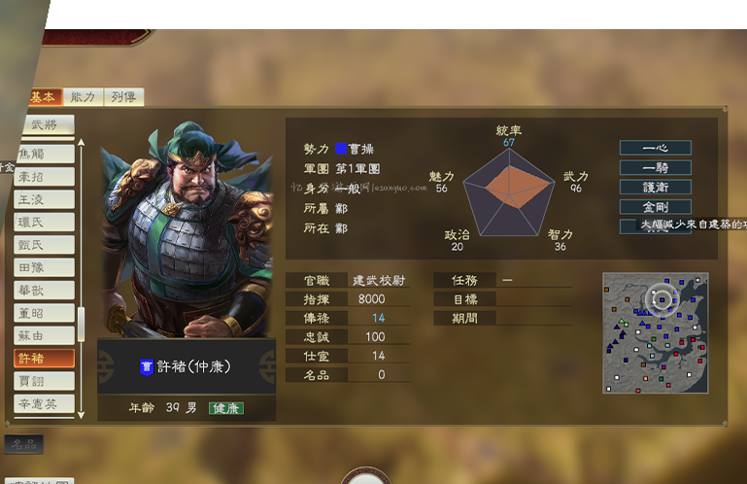Select officer 田豫 in the list
747x484 pixels.
coord(44,267)
